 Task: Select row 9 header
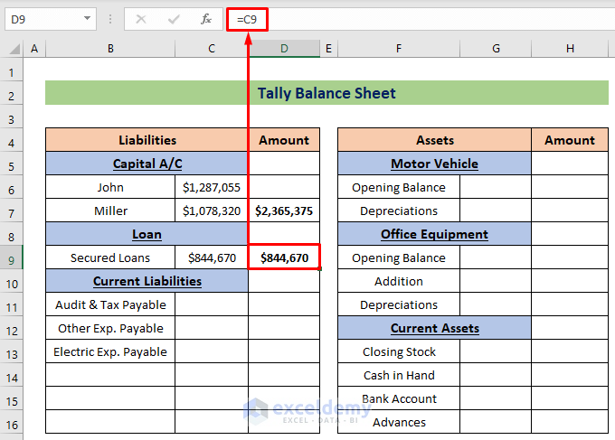coord(12,257)
